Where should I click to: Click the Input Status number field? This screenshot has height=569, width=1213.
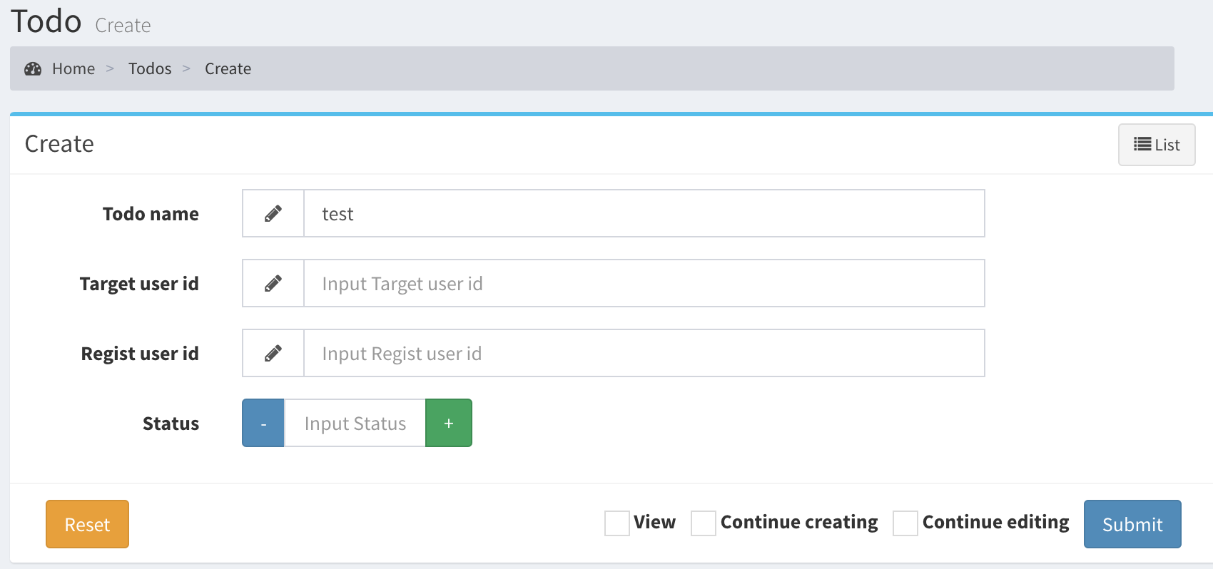pos(355,423)
